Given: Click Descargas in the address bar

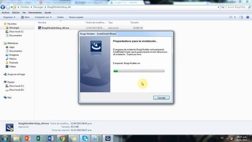Looking at the screenshot, I should [x=38, y=7].
